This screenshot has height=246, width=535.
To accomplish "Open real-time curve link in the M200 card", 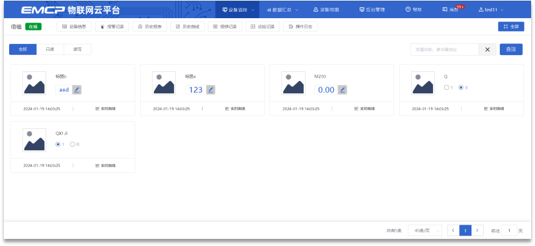I will (364, 109).
